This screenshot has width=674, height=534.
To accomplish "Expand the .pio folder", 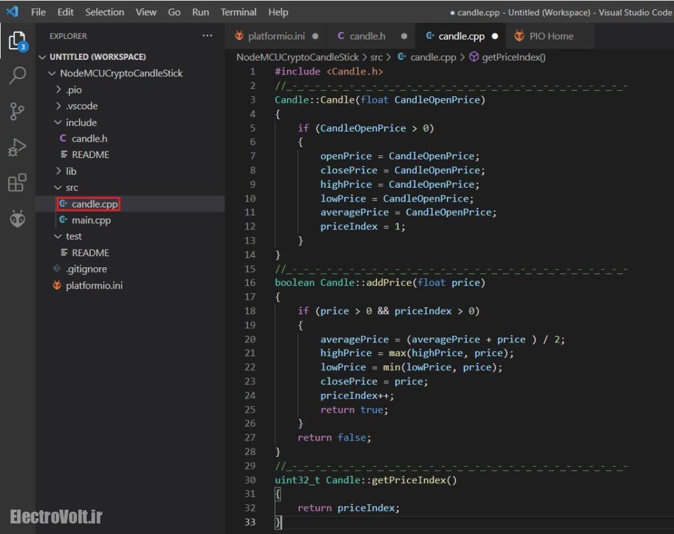I will [73, 90].
